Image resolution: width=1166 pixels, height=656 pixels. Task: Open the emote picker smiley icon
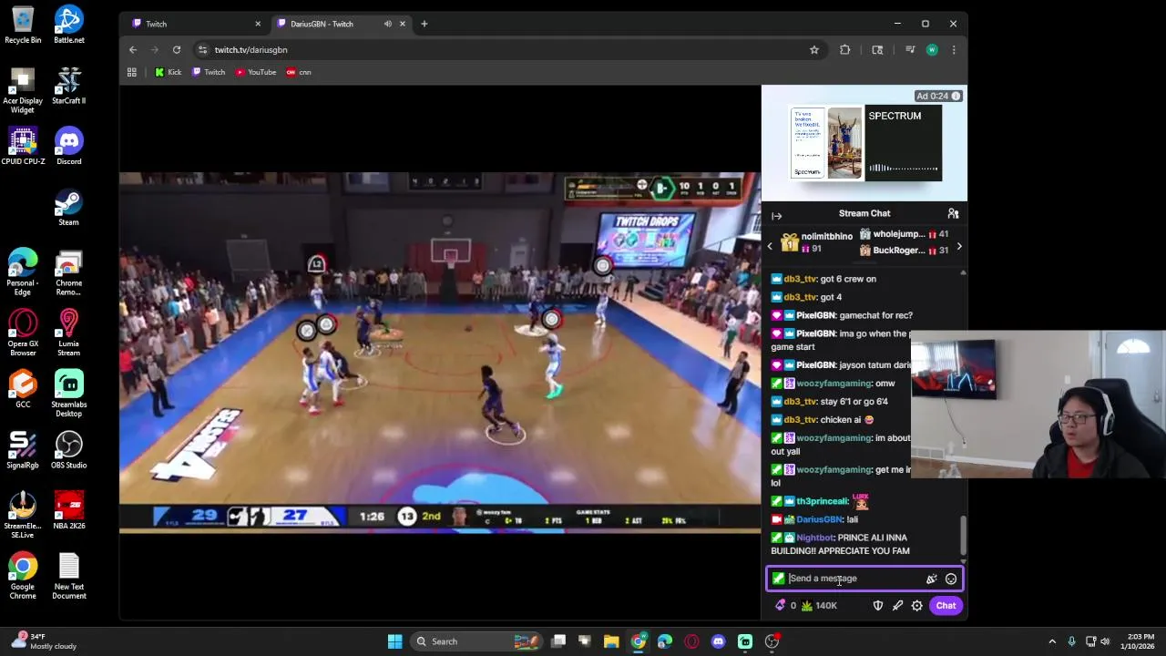951,579
